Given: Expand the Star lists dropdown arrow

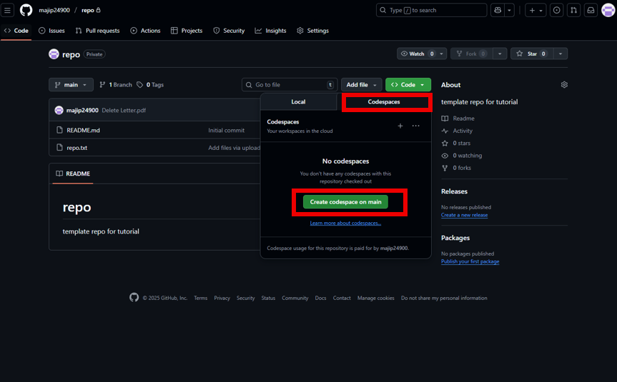Looking at the screenshot, I should point(561,54).
